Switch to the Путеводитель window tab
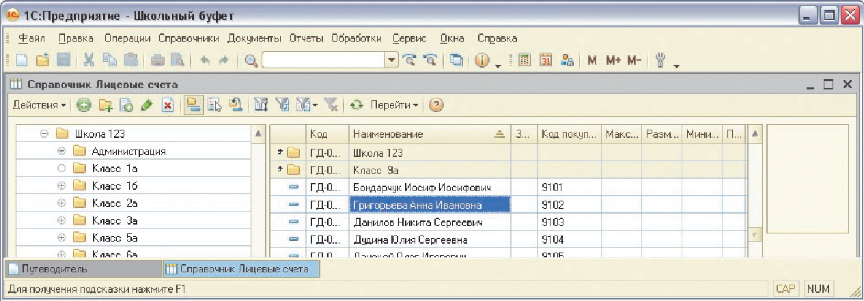Viewport: 864px width, 301px height. click(84, 269)
